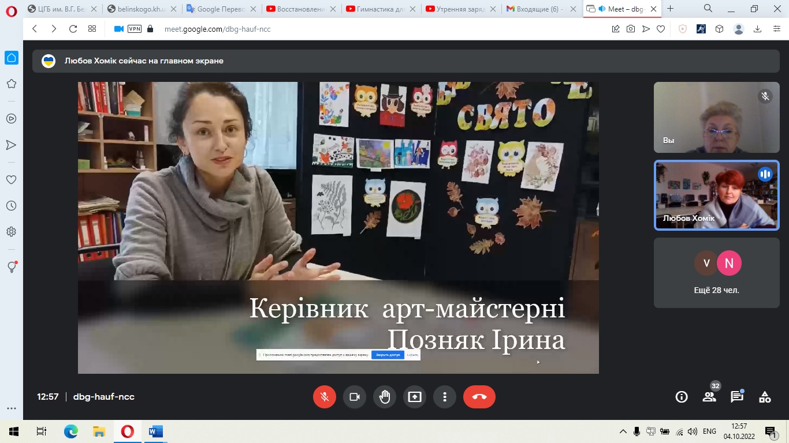
Task: Leave the call with red hang-up button
Action: (479, 397)
